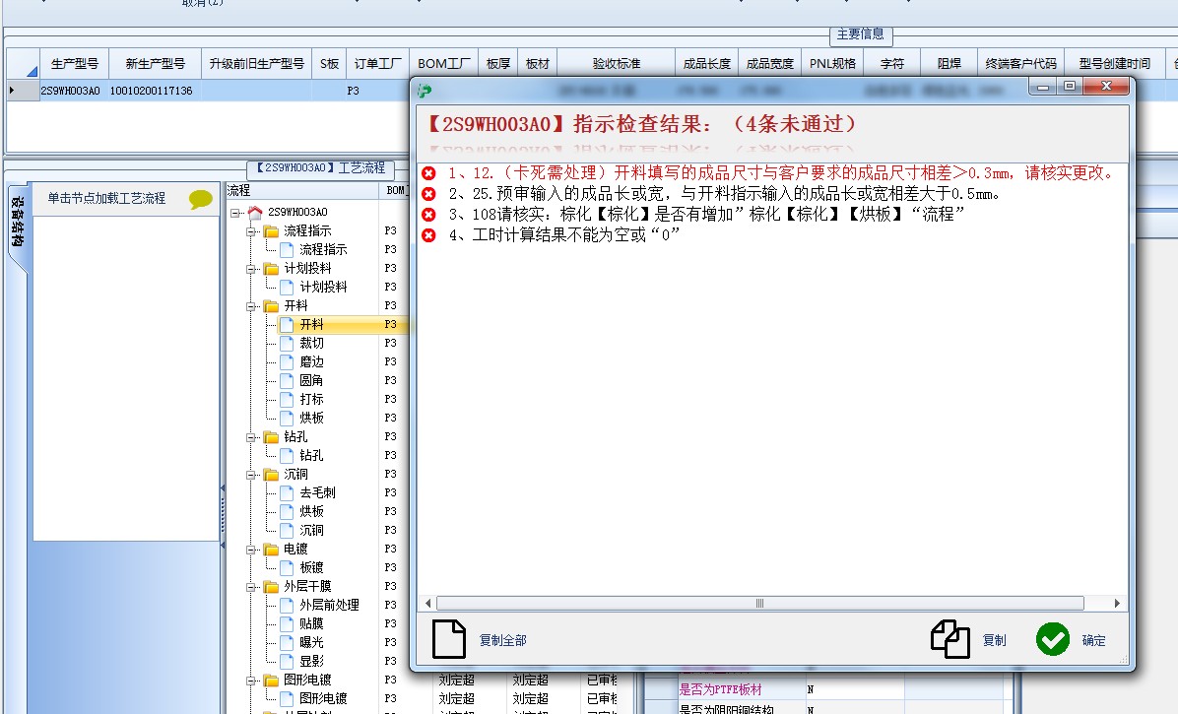
Task: Collapse the 沉铜 folder node
Action: (251, 475)
